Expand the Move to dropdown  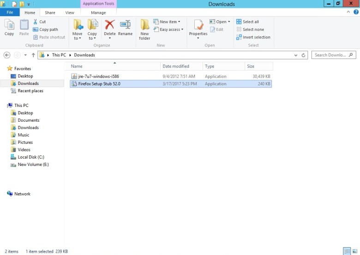(77, 38)
